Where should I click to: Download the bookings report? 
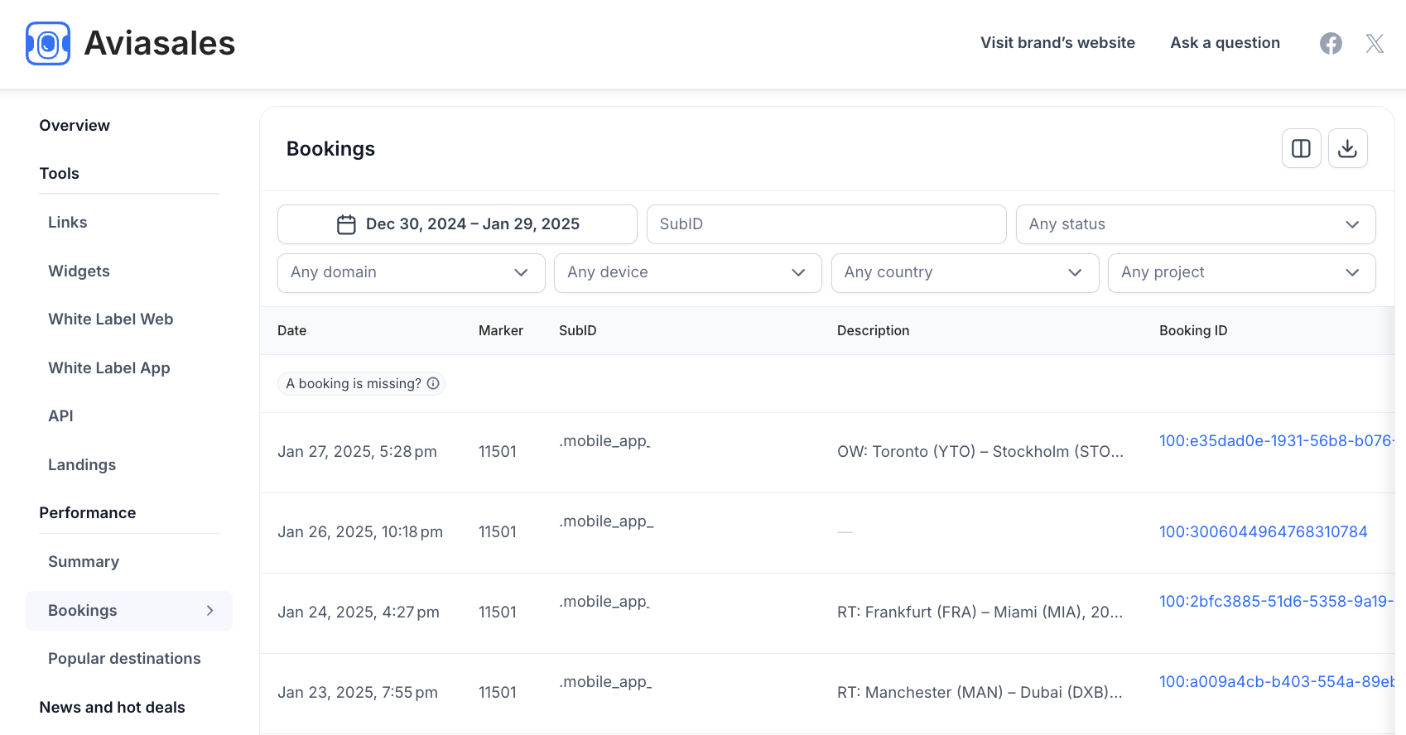point(1347,148)
